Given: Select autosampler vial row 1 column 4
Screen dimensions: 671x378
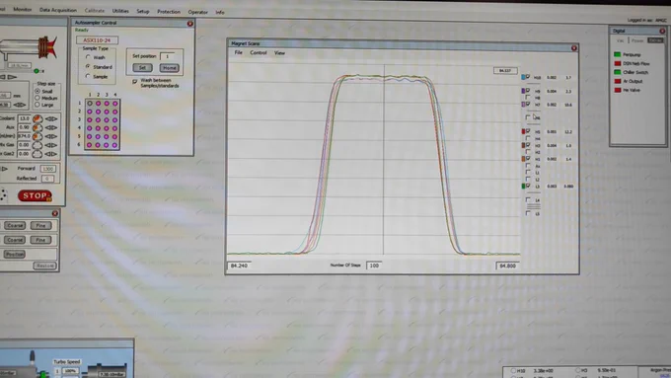Looking at the screenshot, I should coord(115,104).
